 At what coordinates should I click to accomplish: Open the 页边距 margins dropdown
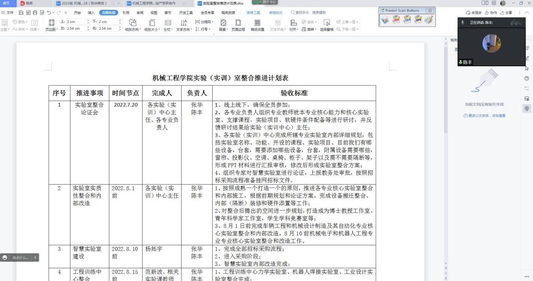pyautogui.click(x=52, y=29)
